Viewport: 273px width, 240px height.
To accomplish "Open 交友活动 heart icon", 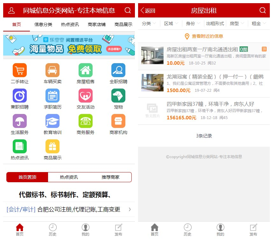I will coord(86,96).
